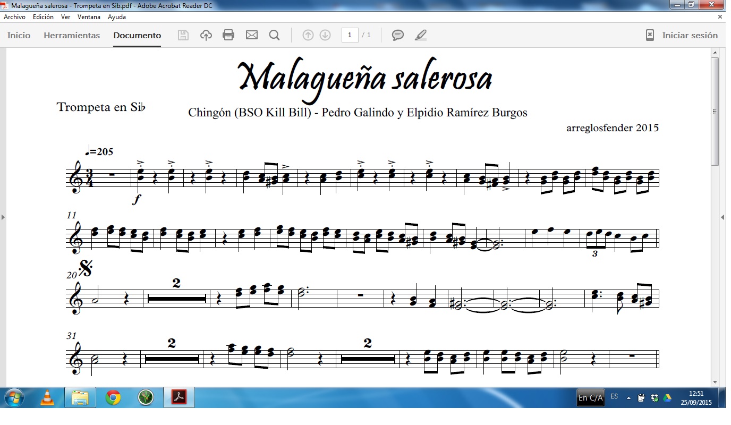Click the upload to cloud icon

(x=206, y=35)
